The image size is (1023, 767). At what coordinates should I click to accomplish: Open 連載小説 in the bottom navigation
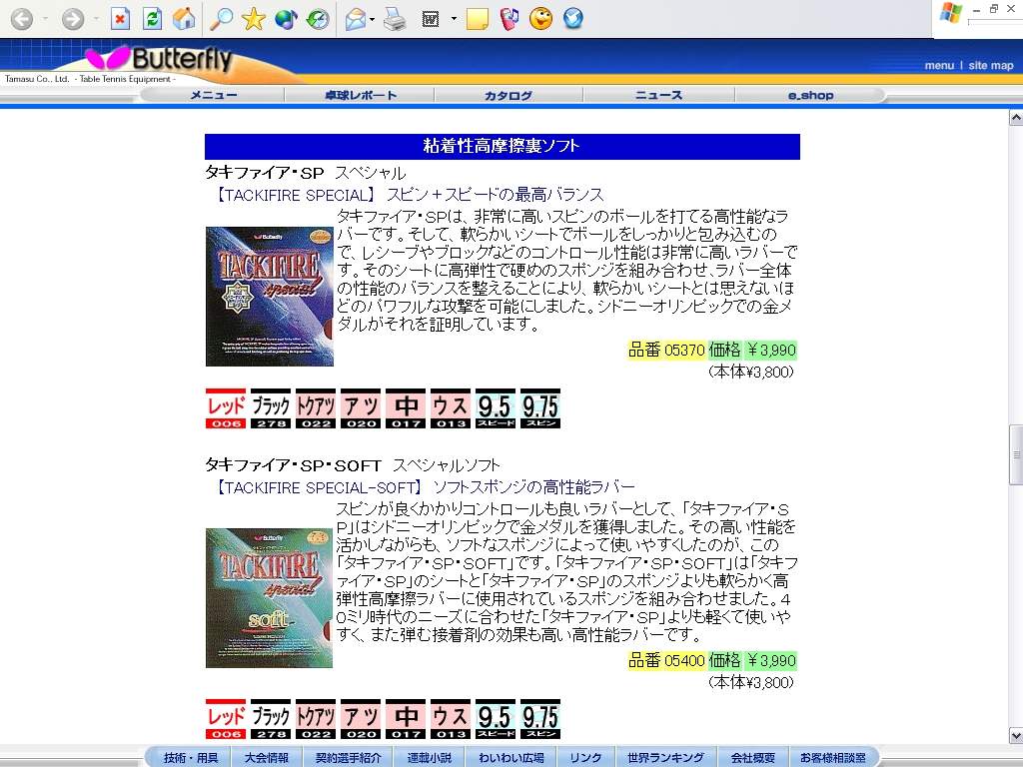pyautogui.click(x=430, y=757)
